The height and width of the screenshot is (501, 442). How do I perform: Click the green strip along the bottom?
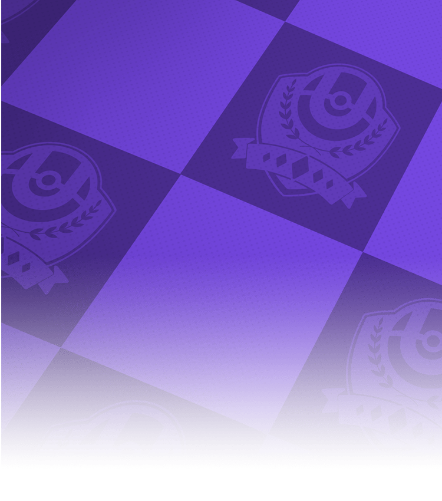[x=221, y=484]
